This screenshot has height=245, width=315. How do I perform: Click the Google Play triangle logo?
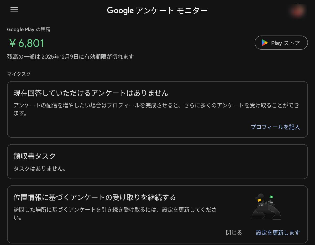264,43
